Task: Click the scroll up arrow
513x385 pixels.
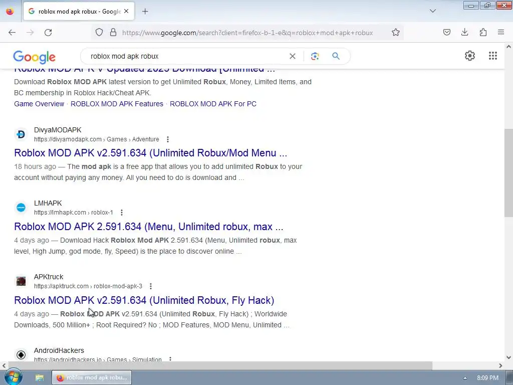Action: [x=508, y=47]
